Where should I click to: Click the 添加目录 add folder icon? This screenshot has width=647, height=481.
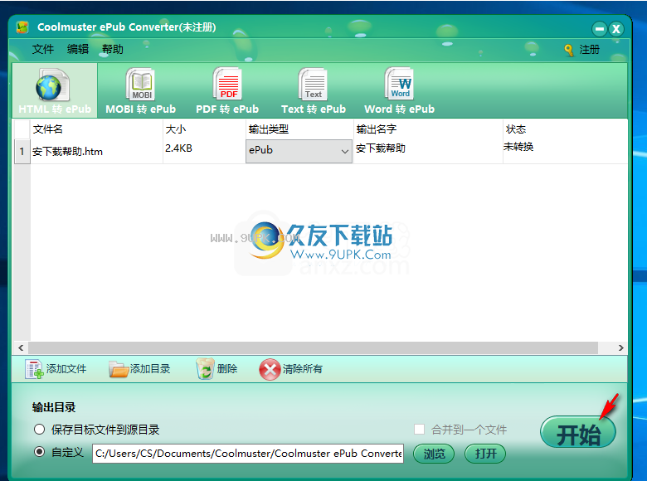pyautogui.click(x=119, y=369)
